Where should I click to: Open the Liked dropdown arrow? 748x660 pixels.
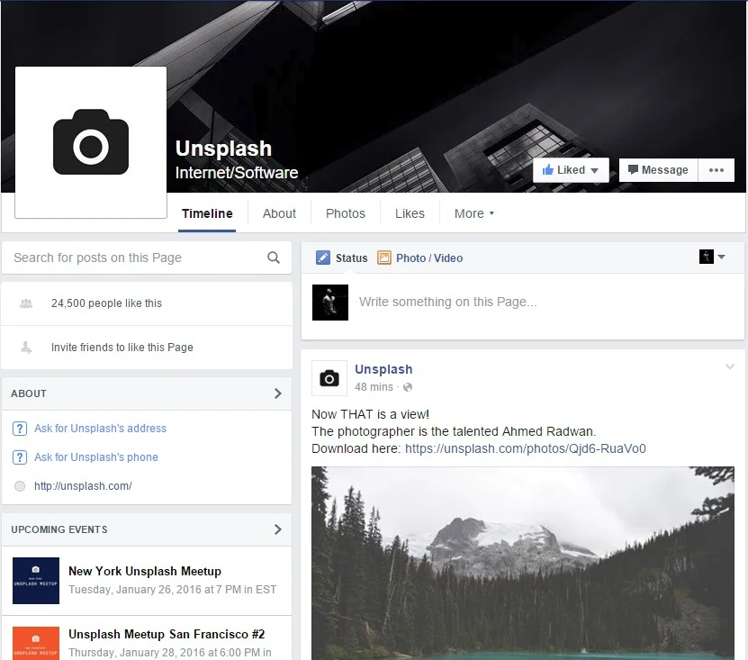594,170
